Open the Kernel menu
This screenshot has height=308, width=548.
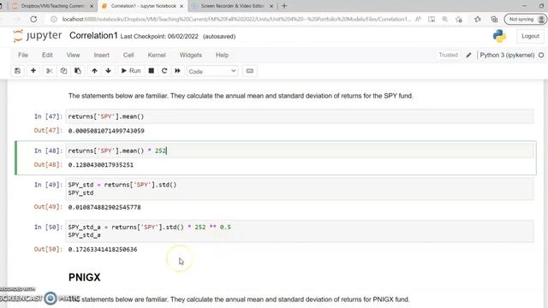pos(157,55)
